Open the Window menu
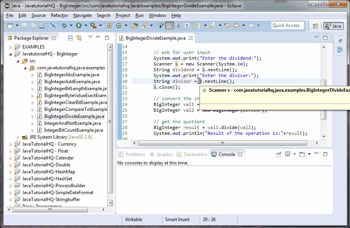Viewport: 350px width, 228px height. click(157, 15)
